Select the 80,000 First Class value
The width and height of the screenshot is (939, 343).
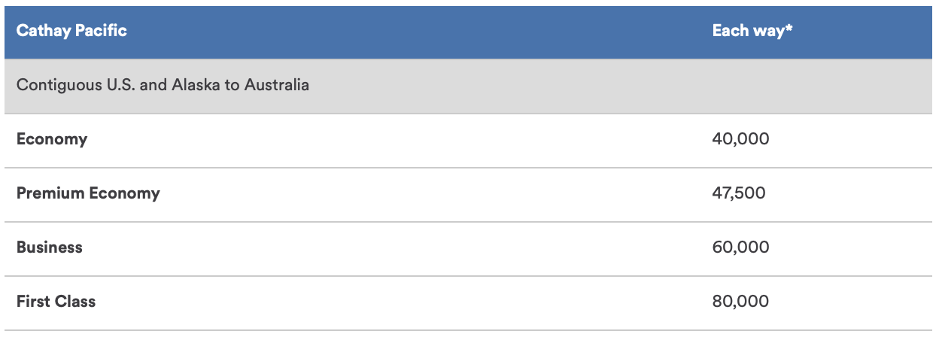tap(740, 302)
